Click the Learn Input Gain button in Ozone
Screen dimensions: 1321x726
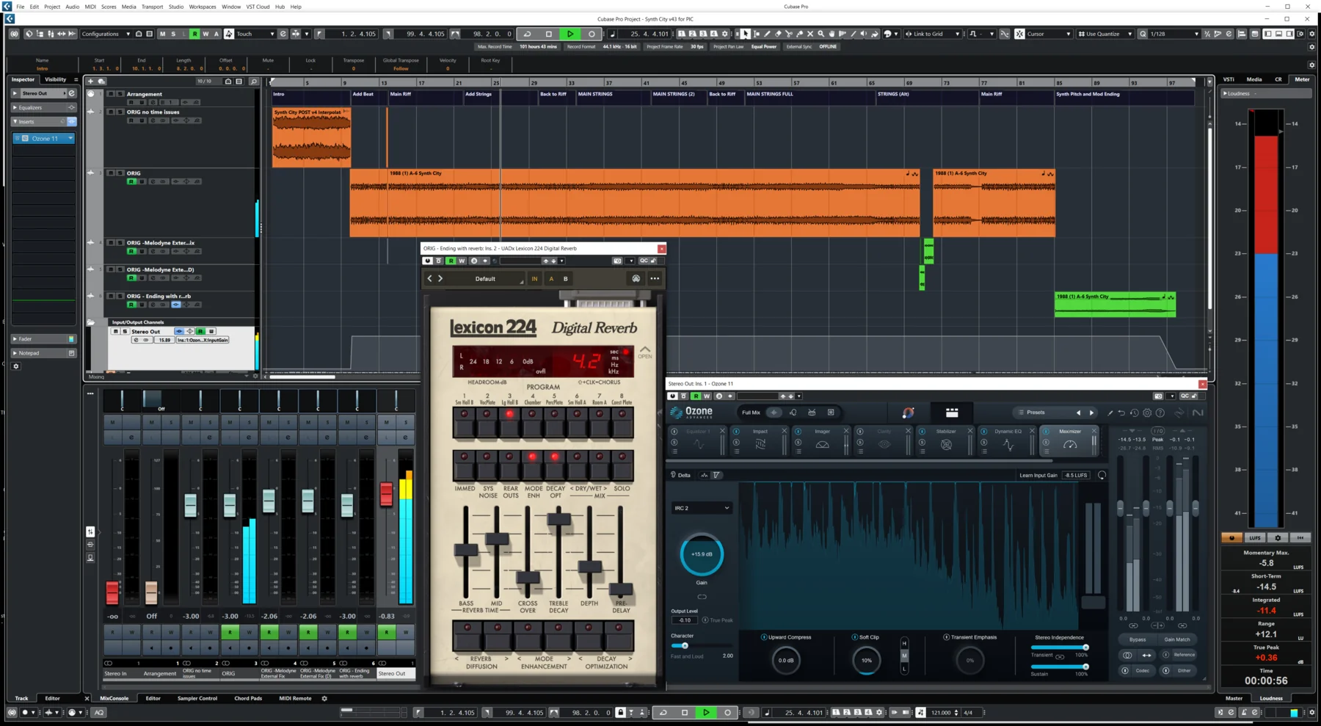click(1038, 475)
